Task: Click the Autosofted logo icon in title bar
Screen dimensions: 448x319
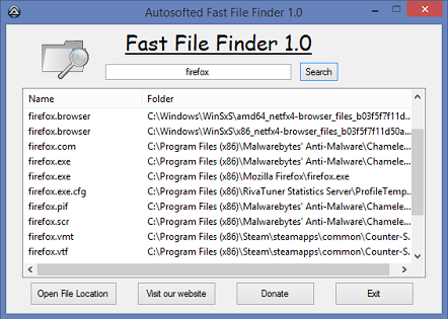Action: pyautogui.click(x=15, y=12)
